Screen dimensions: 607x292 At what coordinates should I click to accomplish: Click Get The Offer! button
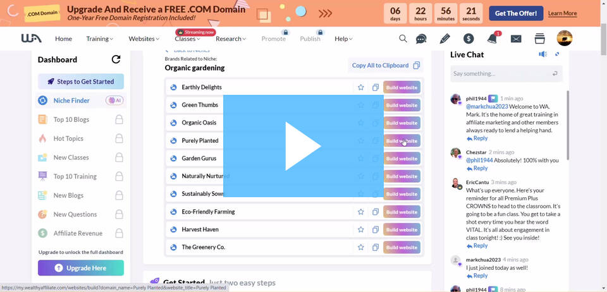click(516, 13)
